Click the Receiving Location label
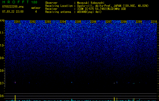The width and height of the screenshot is (159, 101). 59,6
